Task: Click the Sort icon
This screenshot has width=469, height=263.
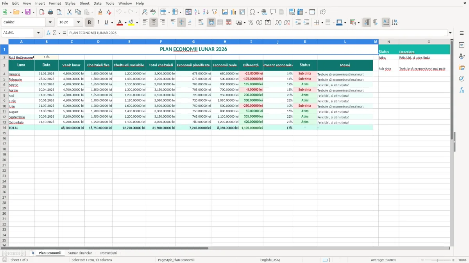Action: coord(188,12)
